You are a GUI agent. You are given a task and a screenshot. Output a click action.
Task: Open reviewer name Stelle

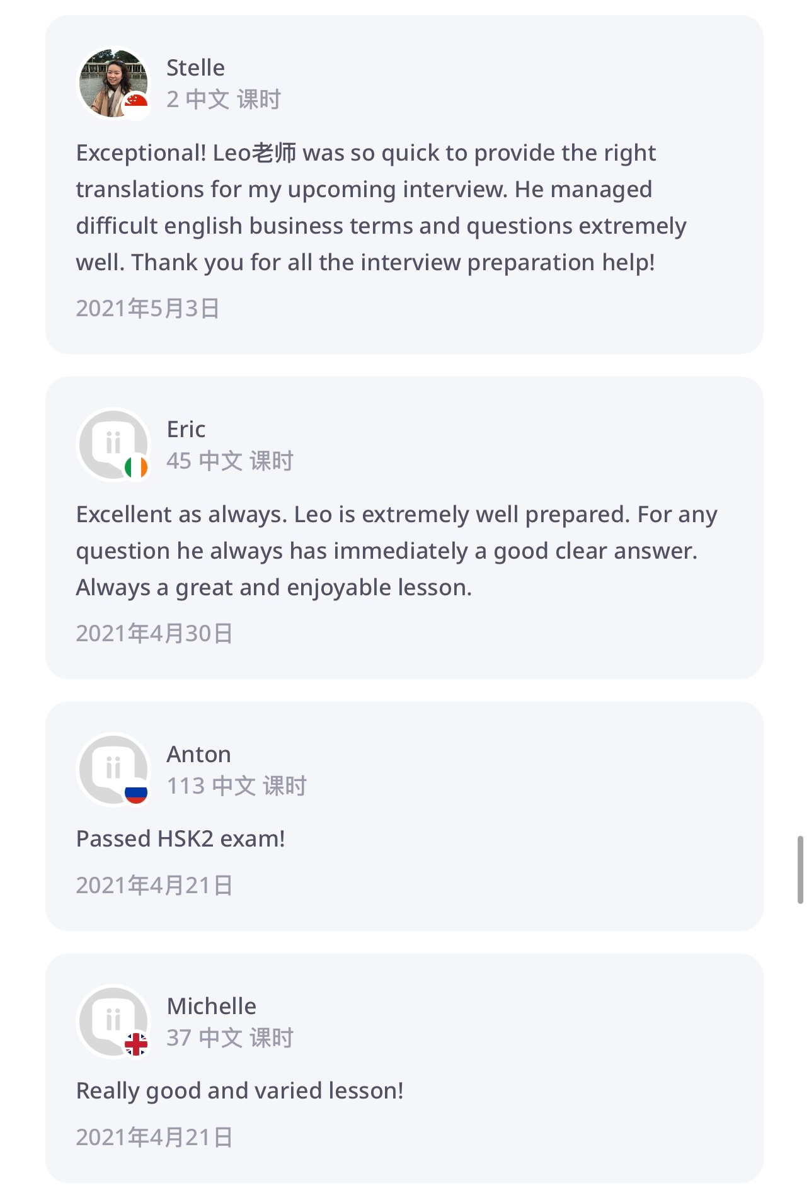[x=195, y=67]
